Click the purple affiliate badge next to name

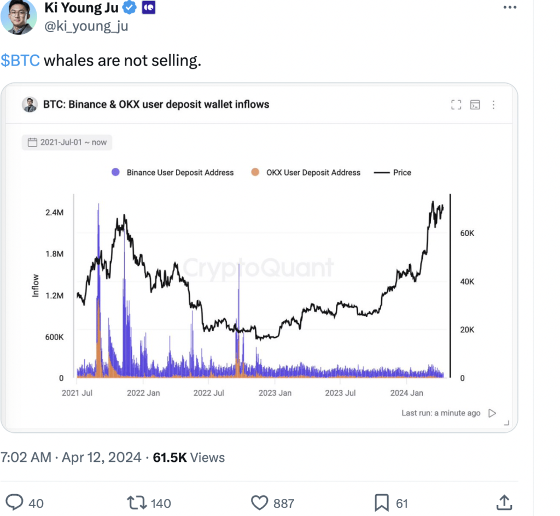[x=149, y=7]
